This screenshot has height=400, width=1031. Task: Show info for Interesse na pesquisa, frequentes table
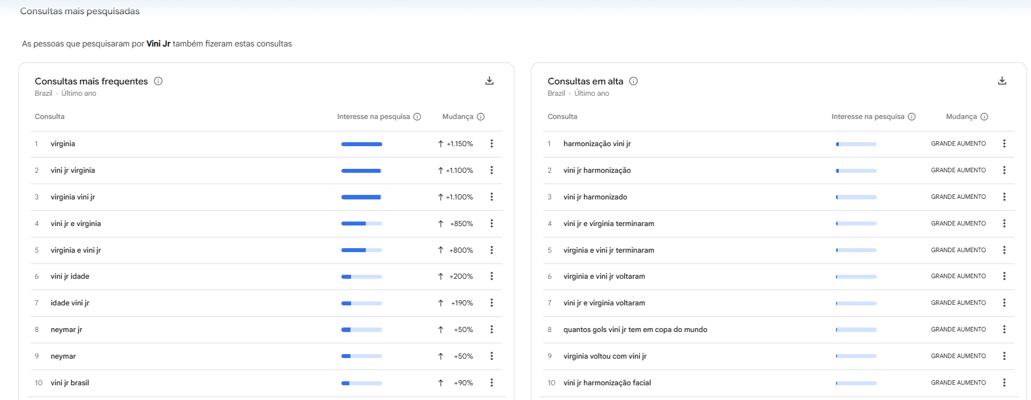click(417, 117)
